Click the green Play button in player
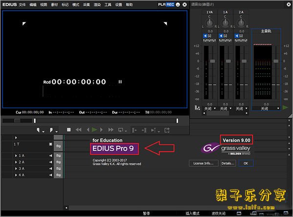This screenshot has height=217, width=293. tap(94, 130)
